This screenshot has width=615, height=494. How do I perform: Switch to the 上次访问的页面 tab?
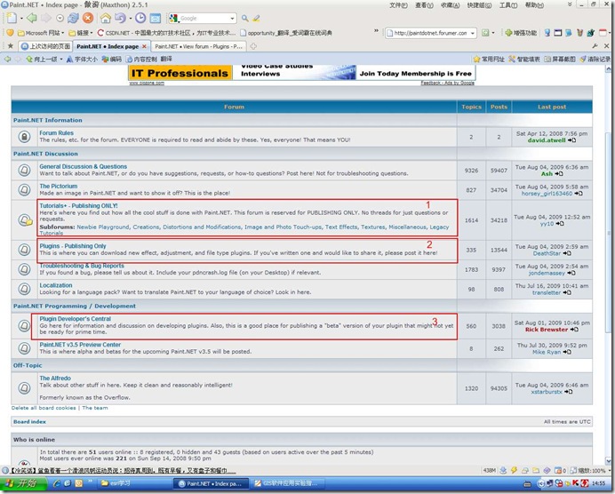click(45, 46)
